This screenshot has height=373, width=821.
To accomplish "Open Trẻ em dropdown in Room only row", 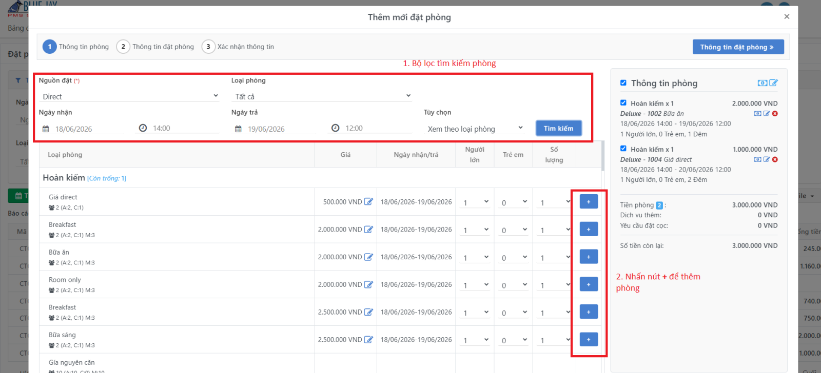I will [x=513, y=285].
